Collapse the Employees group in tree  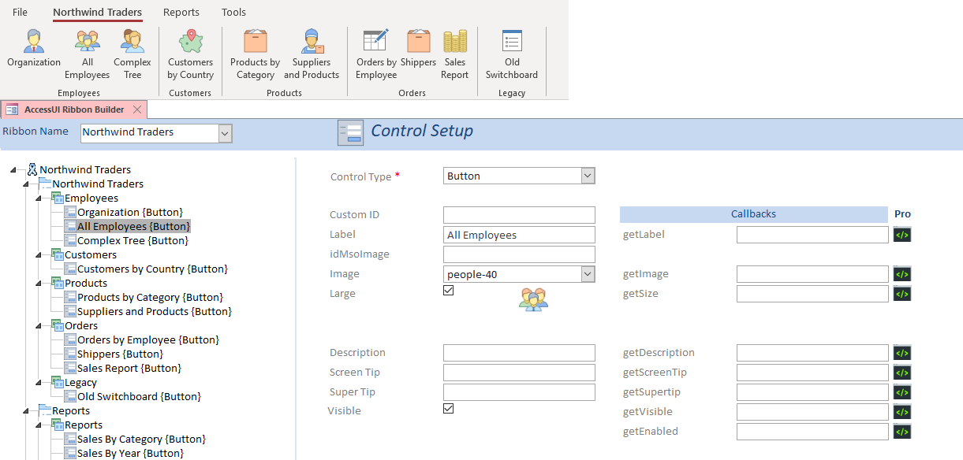(39, 198)
